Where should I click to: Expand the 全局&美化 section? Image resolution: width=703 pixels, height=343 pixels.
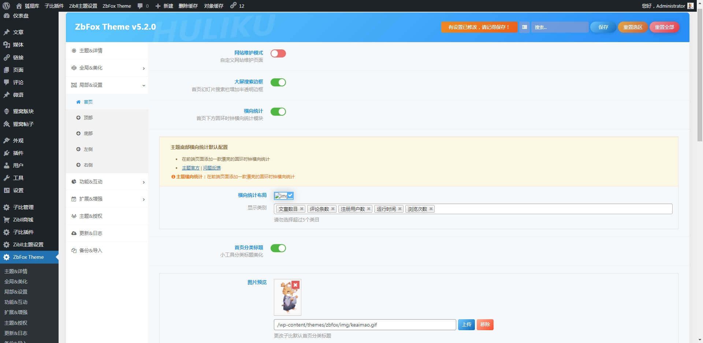(107, 68)
